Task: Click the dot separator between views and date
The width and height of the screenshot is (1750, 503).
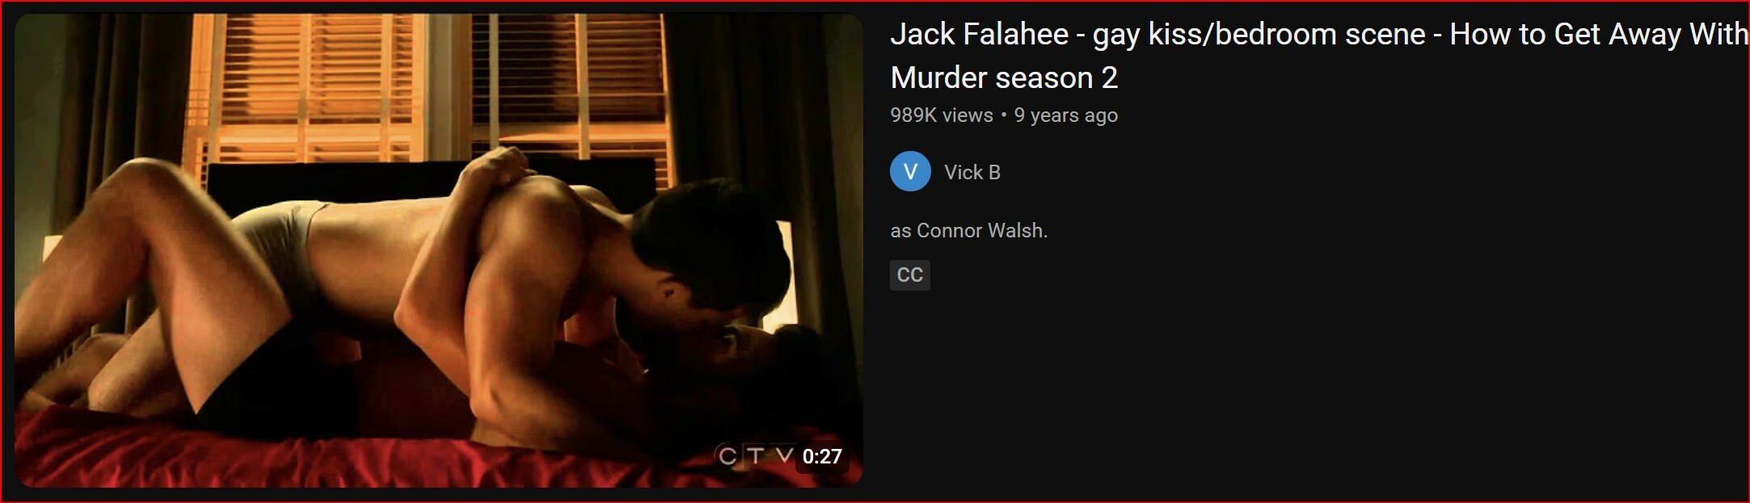Action: [1004, 115]
